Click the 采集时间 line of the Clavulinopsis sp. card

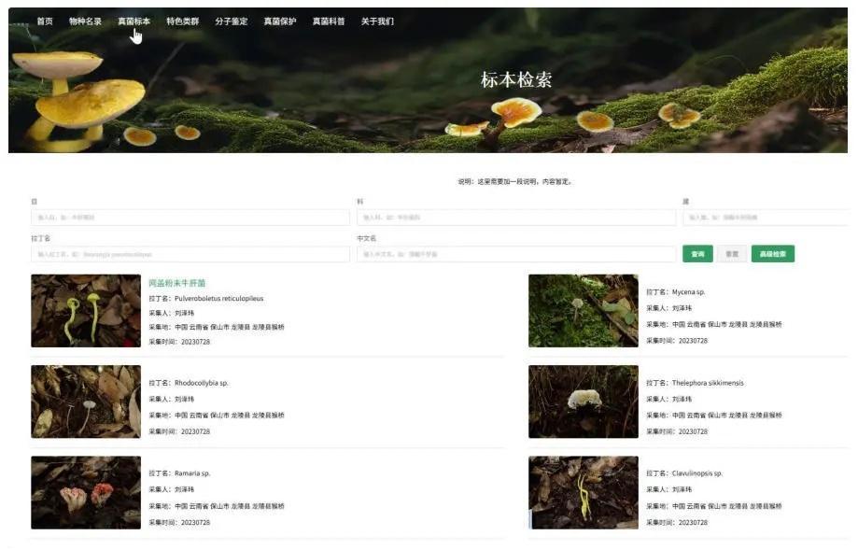[x=677, y=523]
